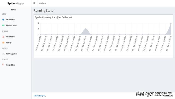The width and height of the screenshot is (175, 99).
Task: Open the Deploy page in sidebar
Action: [8, 43]
